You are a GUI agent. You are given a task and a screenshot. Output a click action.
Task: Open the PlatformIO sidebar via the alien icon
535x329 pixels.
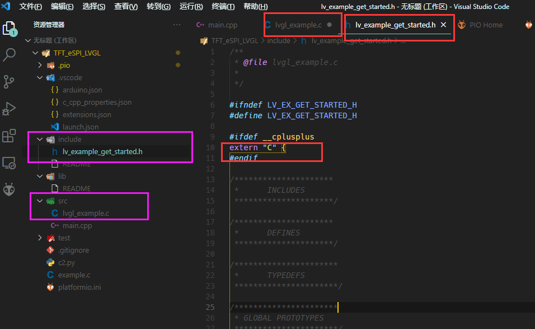point(9,189)
